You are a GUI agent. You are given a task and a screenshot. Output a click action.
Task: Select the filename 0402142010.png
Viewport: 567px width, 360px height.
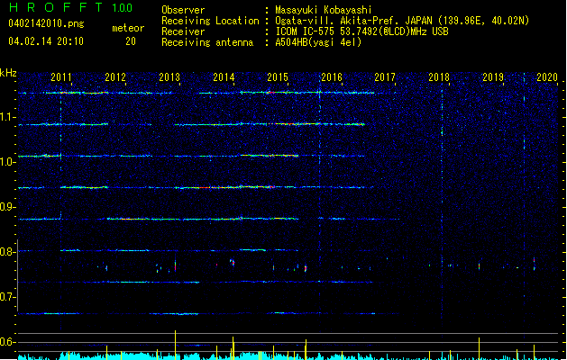(46, 23)
